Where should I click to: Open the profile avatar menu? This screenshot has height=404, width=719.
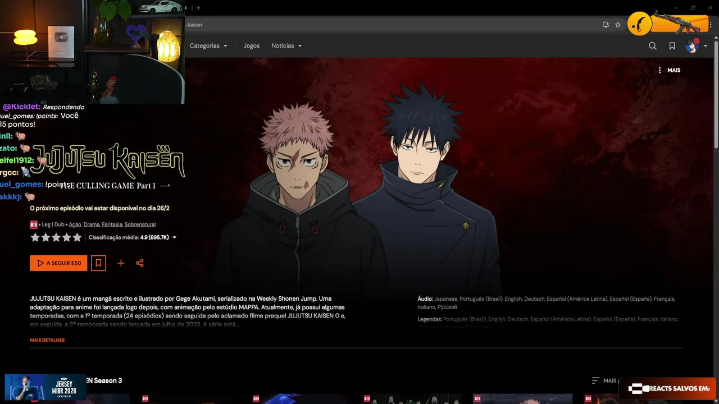pos(691,46)
